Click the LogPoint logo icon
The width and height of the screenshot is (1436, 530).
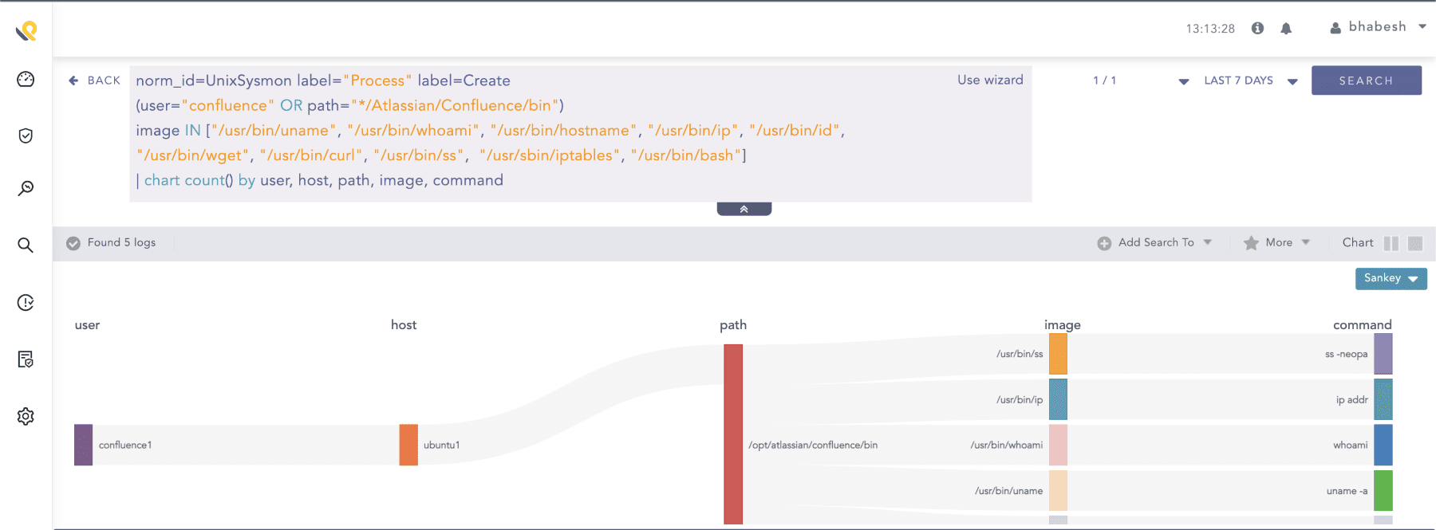point(26,31)
